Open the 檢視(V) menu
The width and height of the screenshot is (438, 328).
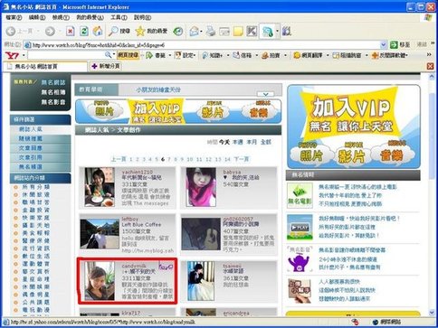(x=61, y=17)
